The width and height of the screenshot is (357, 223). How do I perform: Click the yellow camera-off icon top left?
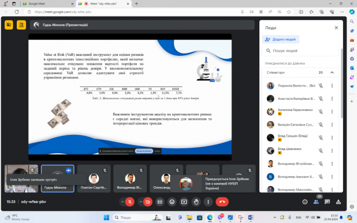tap(9, 25)
